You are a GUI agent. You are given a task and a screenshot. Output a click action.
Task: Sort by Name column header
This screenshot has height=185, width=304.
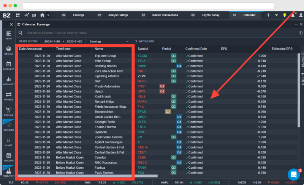click(x=99, y=49)
